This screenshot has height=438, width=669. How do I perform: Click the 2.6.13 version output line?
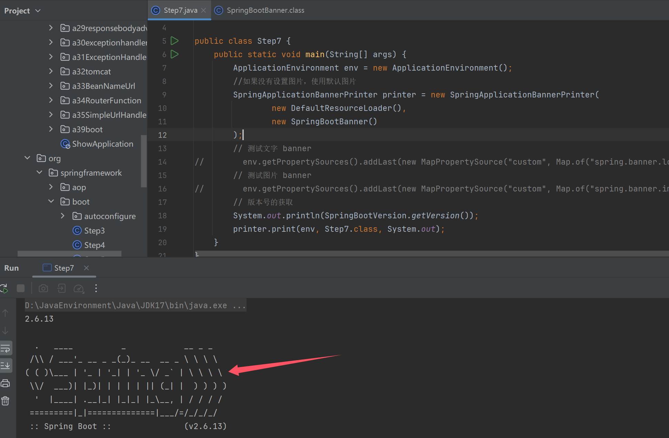39,319
